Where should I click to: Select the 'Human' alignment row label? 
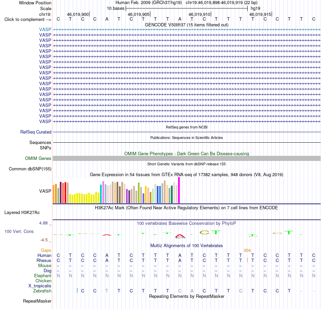pos(44,256)
